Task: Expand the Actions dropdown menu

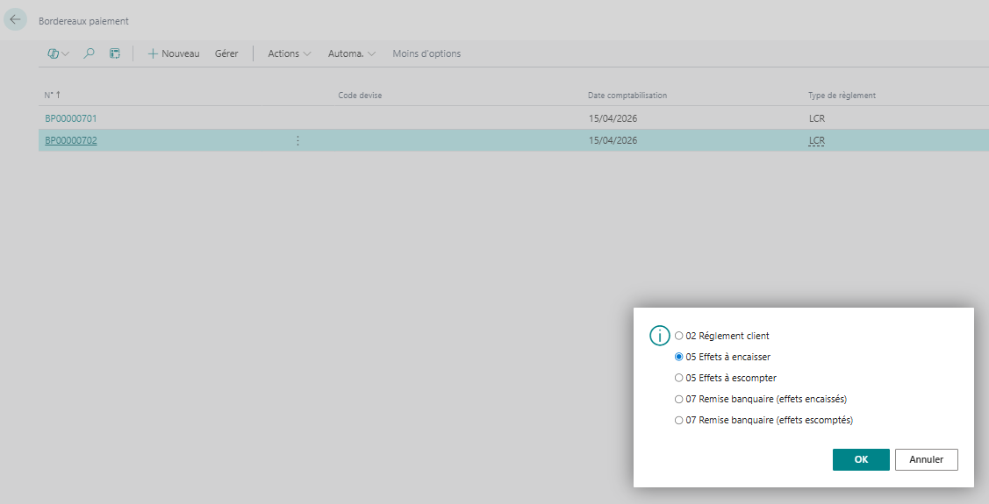Action: (x=289, y=53)
